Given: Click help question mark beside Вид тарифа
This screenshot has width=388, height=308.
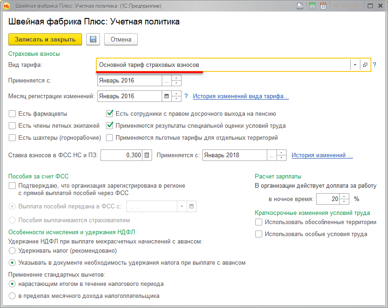Looking at the screenshot, I should (375, 65).
